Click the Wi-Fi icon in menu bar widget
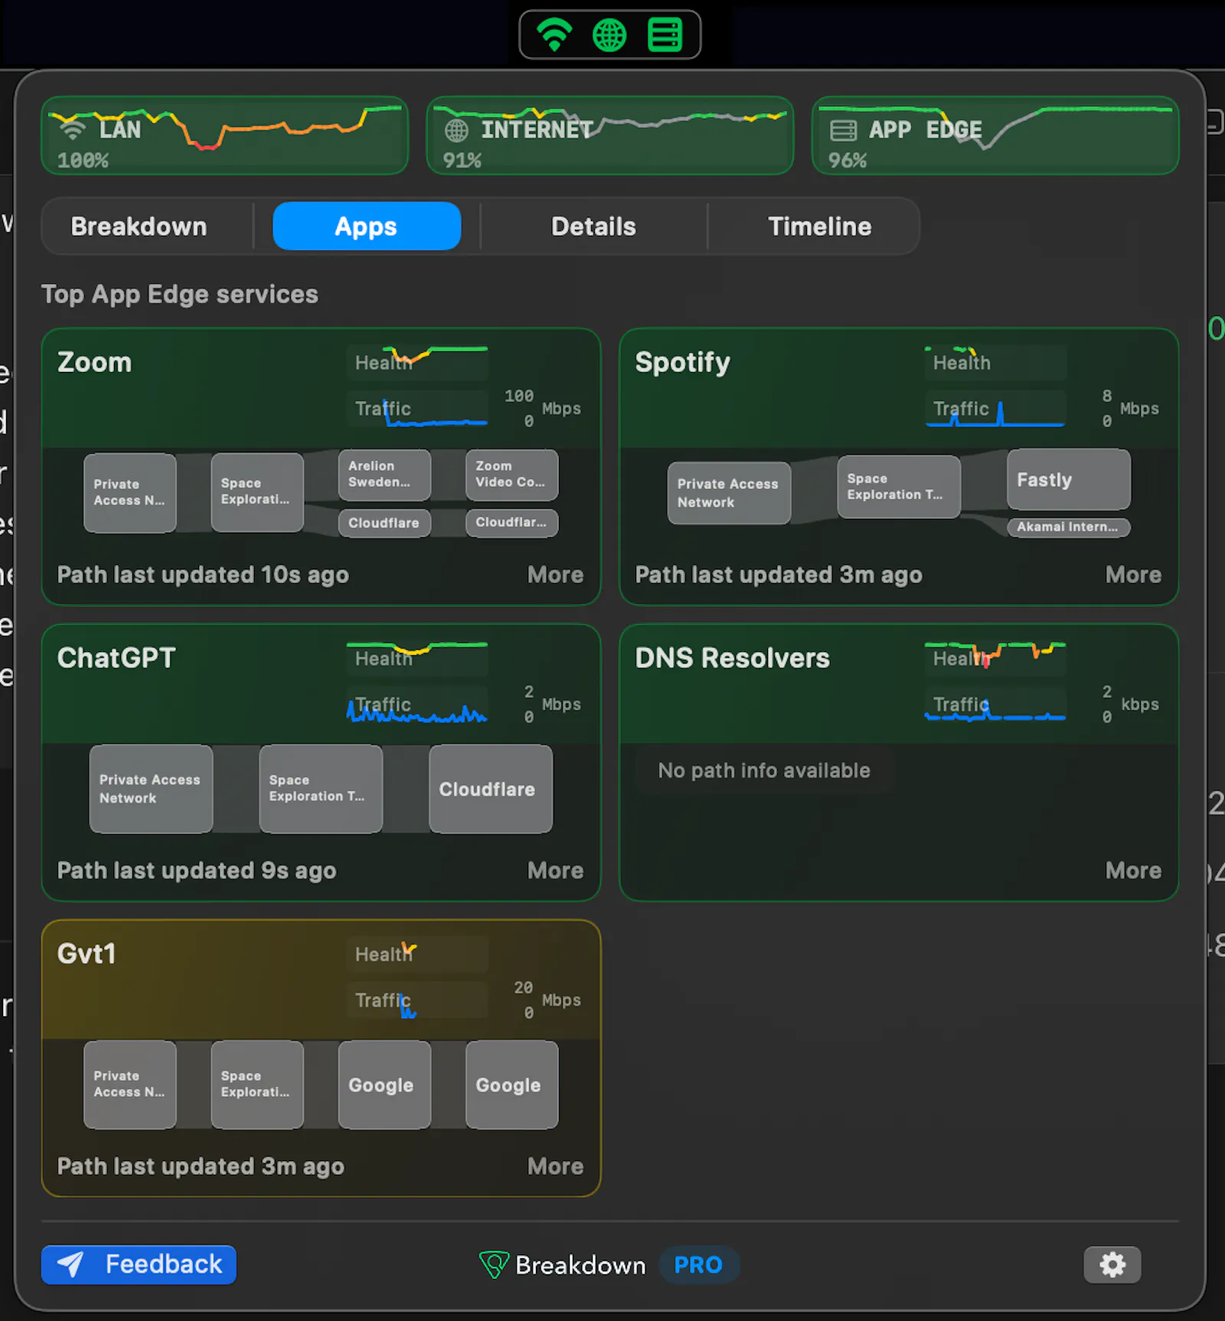 [x=554, y=34]
